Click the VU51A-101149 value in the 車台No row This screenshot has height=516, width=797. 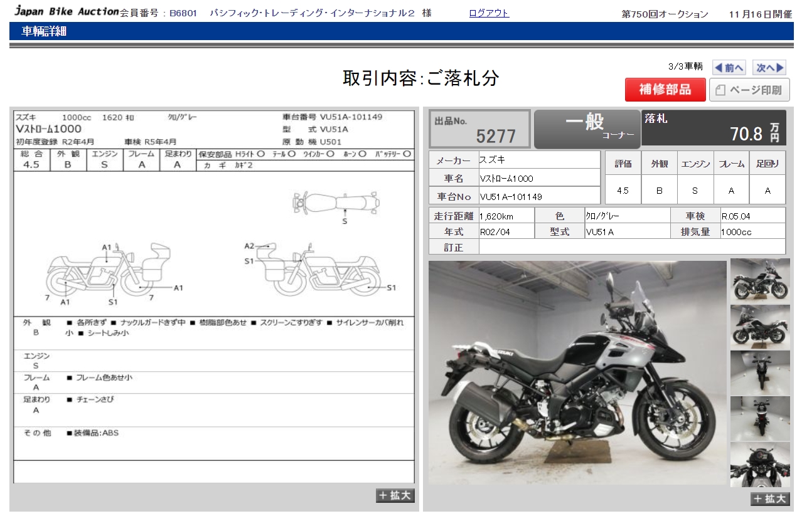point(511,197)
